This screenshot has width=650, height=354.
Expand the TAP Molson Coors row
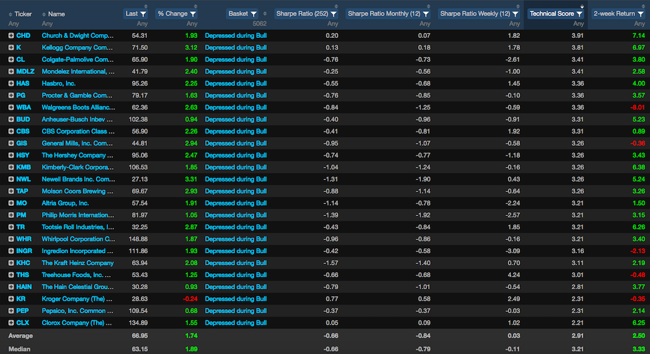(x=11, y=191)
